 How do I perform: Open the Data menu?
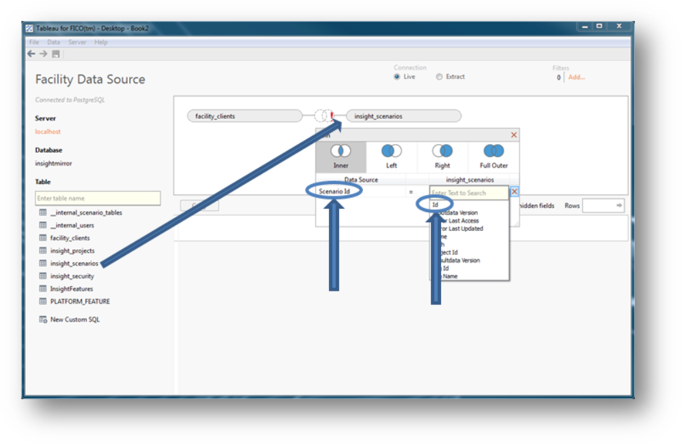(54, 42)
